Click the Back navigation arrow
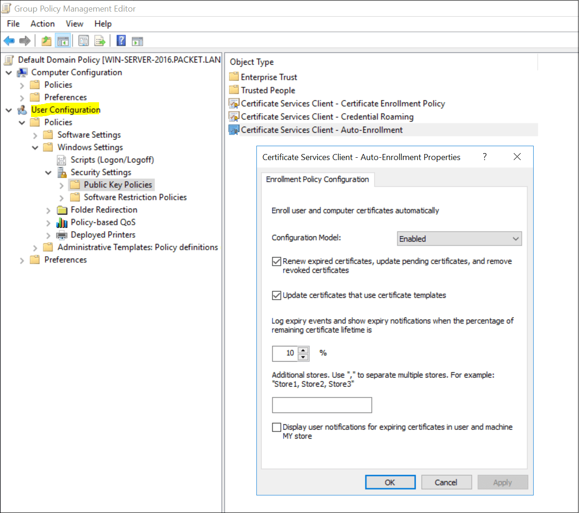 (9, 41)
